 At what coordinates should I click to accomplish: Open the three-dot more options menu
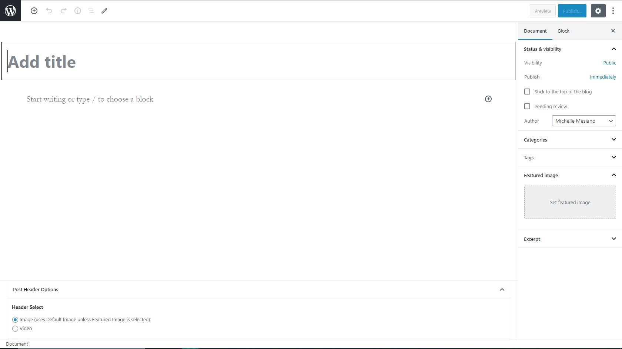(x=613, y=11)
